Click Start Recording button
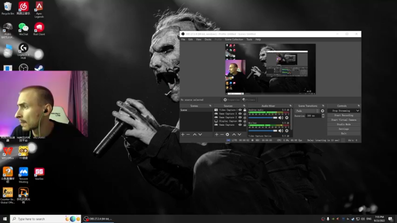Viewport: 397px width, 223px height. pos(343,115)
